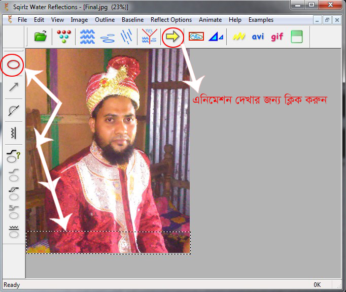Image resolution: width=346 pixels, height=292 pixels.
Task: Select the red ellipse outline tool
Action: 13,64
